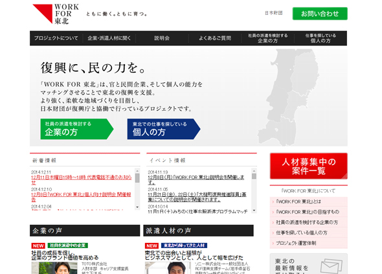Click envelope icon in newsletter box
The image size is (382, 274).
click(331, 266)
